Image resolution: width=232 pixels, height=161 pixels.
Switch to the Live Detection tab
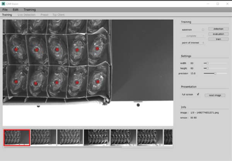point(26,15)
